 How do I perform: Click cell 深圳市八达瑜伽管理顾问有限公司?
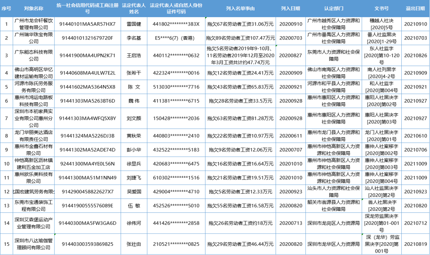coord(33,244)
